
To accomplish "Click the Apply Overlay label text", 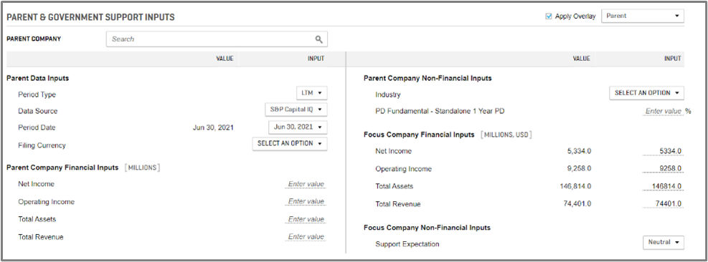I will point(575,16).
